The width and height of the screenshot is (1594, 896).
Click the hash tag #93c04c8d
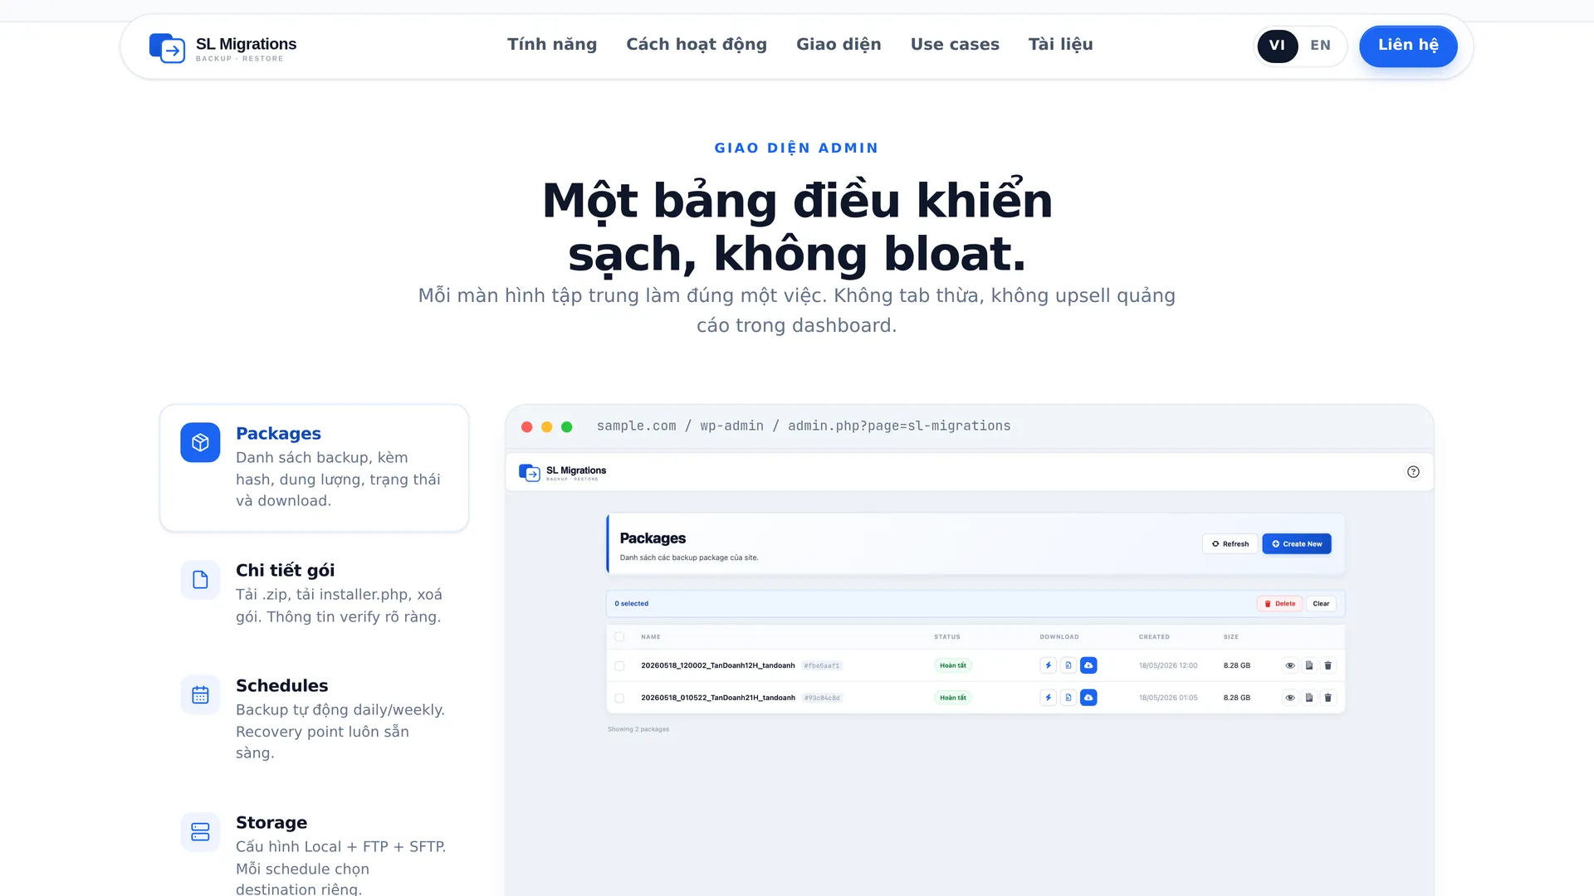click(x=822, y=698)
